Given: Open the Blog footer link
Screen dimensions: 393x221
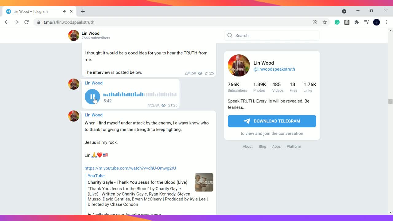Looking at the screenshot, I should [x=263, y=146].
